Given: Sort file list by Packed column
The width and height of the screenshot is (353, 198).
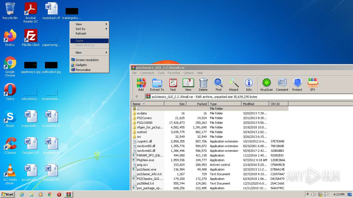Looking at the screenshot, I should point(197,104).
